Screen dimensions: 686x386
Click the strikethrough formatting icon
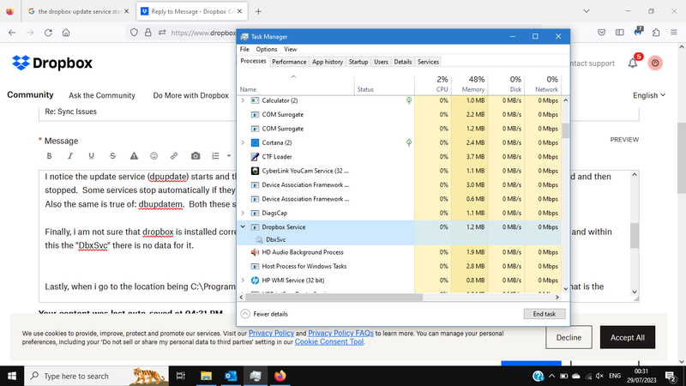(x=111, y=156)
